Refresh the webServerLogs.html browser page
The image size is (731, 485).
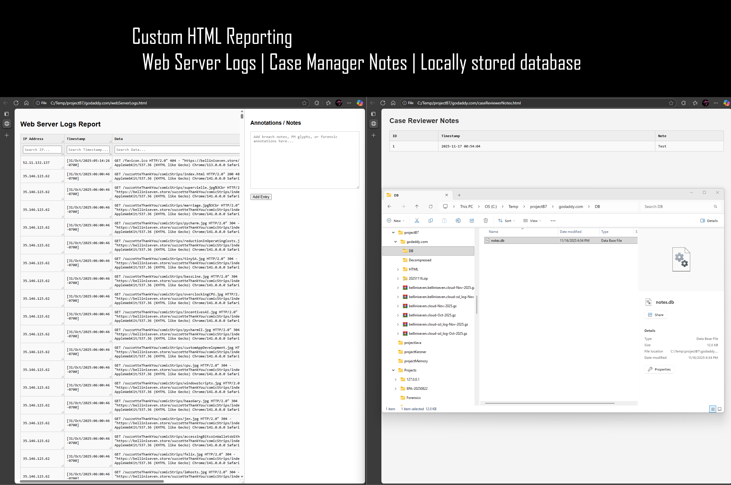pyautogui.click(x=16, y=103)
